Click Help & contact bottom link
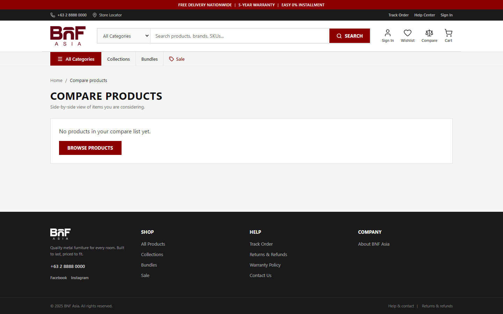 (401, 306)
